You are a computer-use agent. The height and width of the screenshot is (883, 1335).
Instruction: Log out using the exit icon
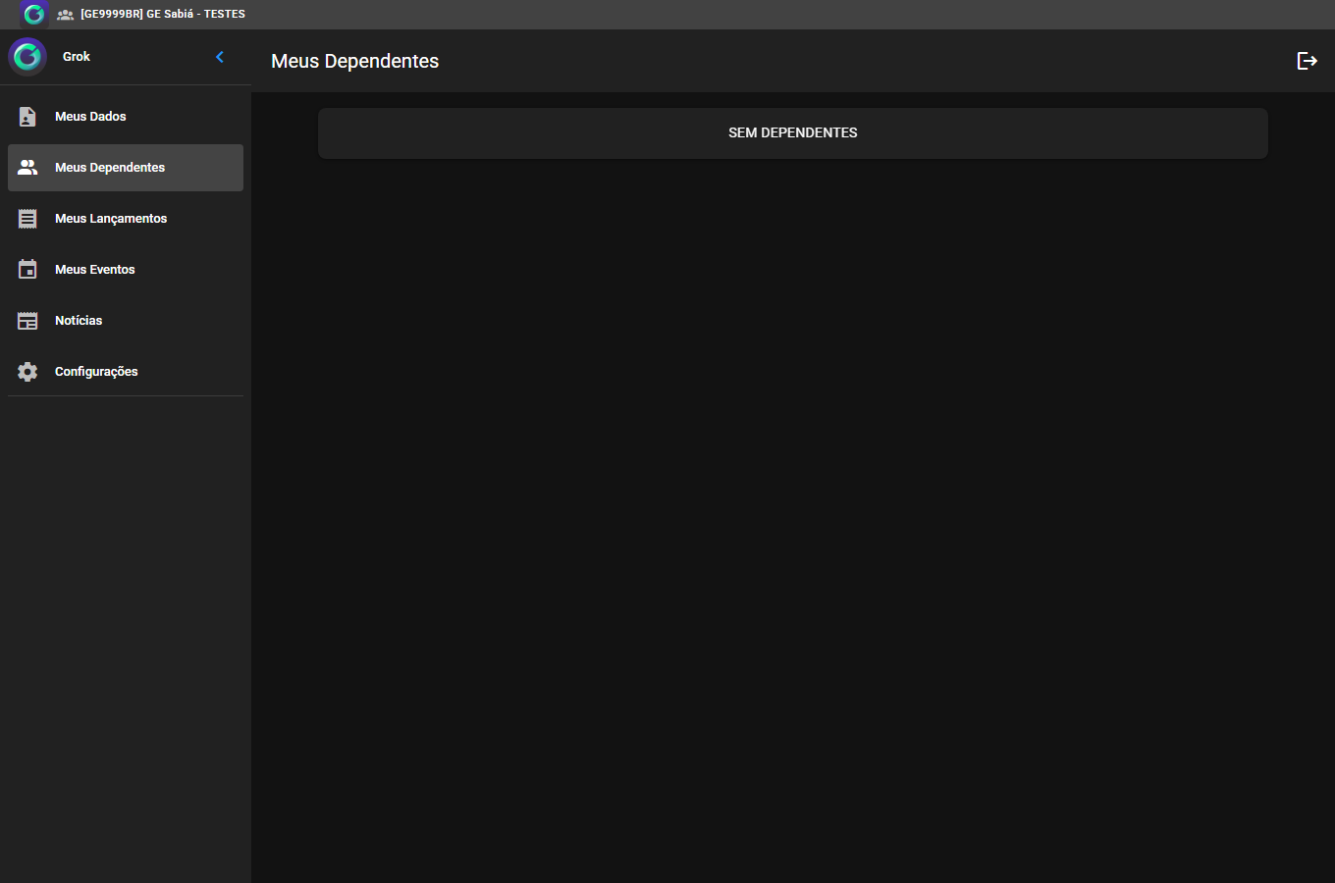tap(1308, 61)
